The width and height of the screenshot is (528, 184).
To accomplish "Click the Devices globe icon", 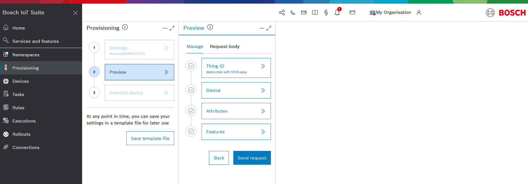I will 6,81.
